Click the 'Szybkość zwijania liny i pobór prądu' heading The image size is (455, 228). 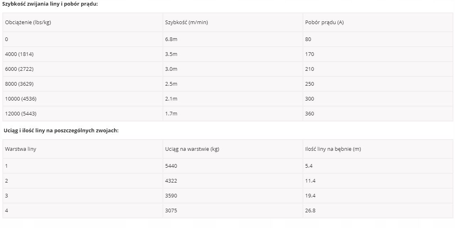click(50, 4)
